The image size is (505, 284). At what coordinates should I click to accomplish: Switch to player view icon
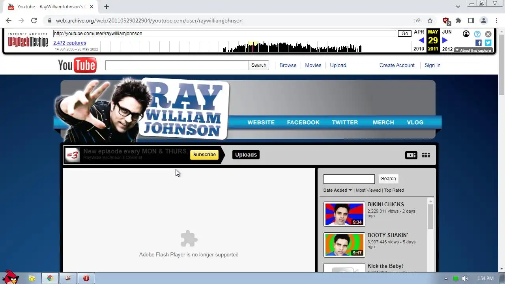411,155
